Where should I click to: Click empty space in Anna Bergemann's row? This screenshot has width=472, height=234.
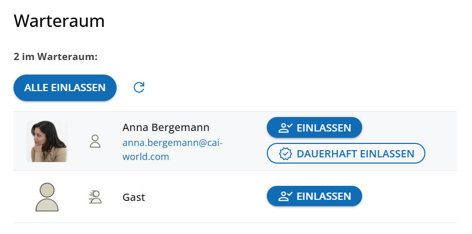(x=440, y=141)
